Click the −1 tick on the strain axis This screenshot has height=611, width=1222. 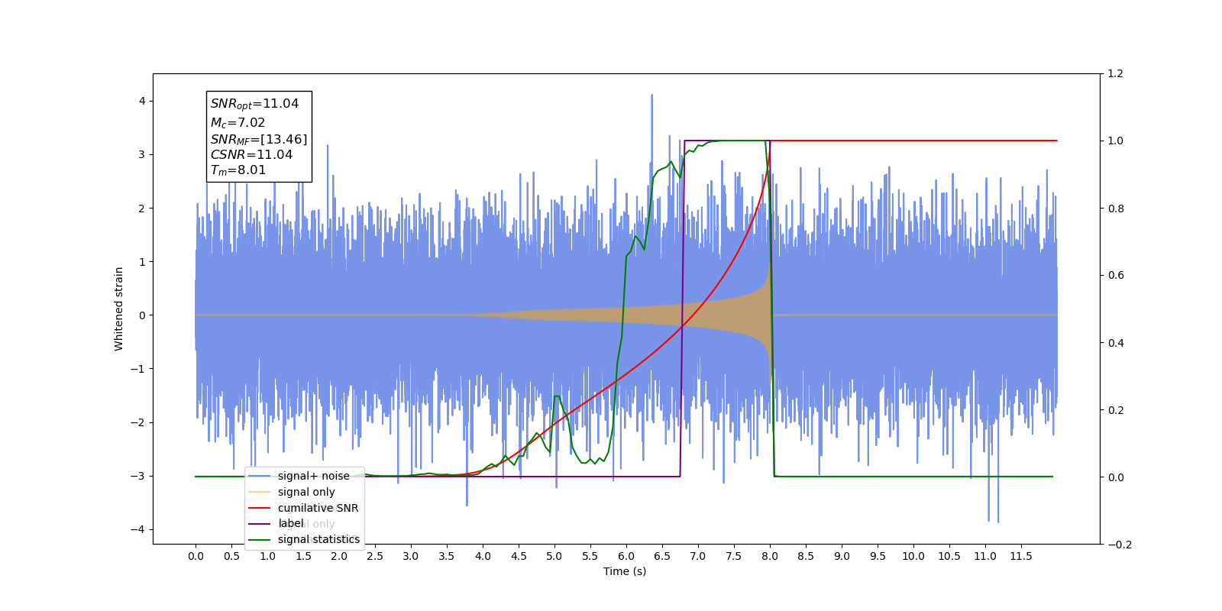click(137, 369)
